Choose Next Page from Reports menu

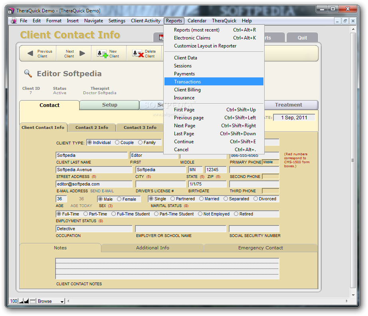pyautogui.click(x=214, y=126)
